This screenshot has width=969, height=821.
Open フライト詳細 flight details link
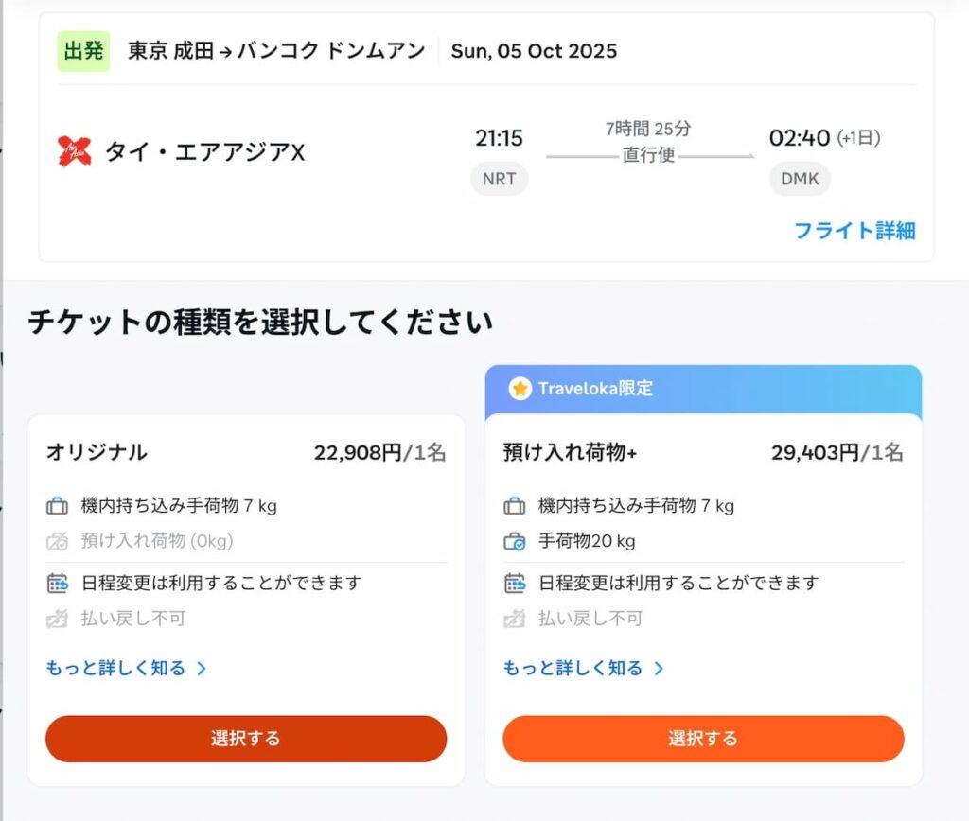click(854, 231)
